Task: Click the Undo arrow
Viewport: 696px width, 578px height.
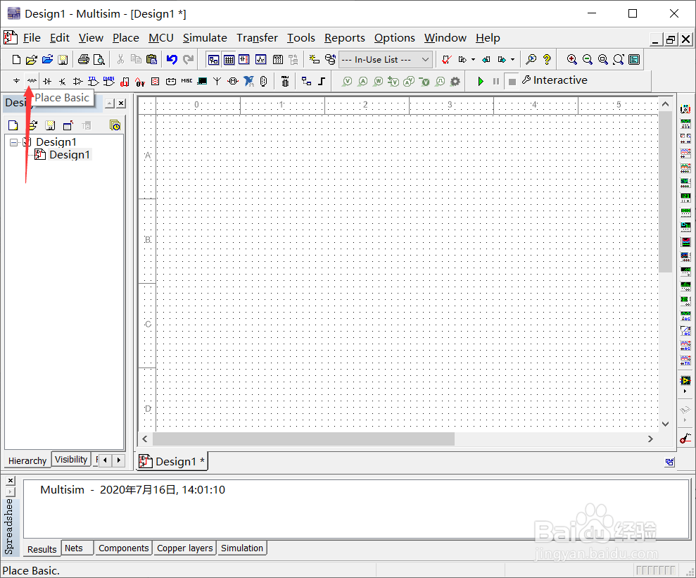Action: (172, 59)
